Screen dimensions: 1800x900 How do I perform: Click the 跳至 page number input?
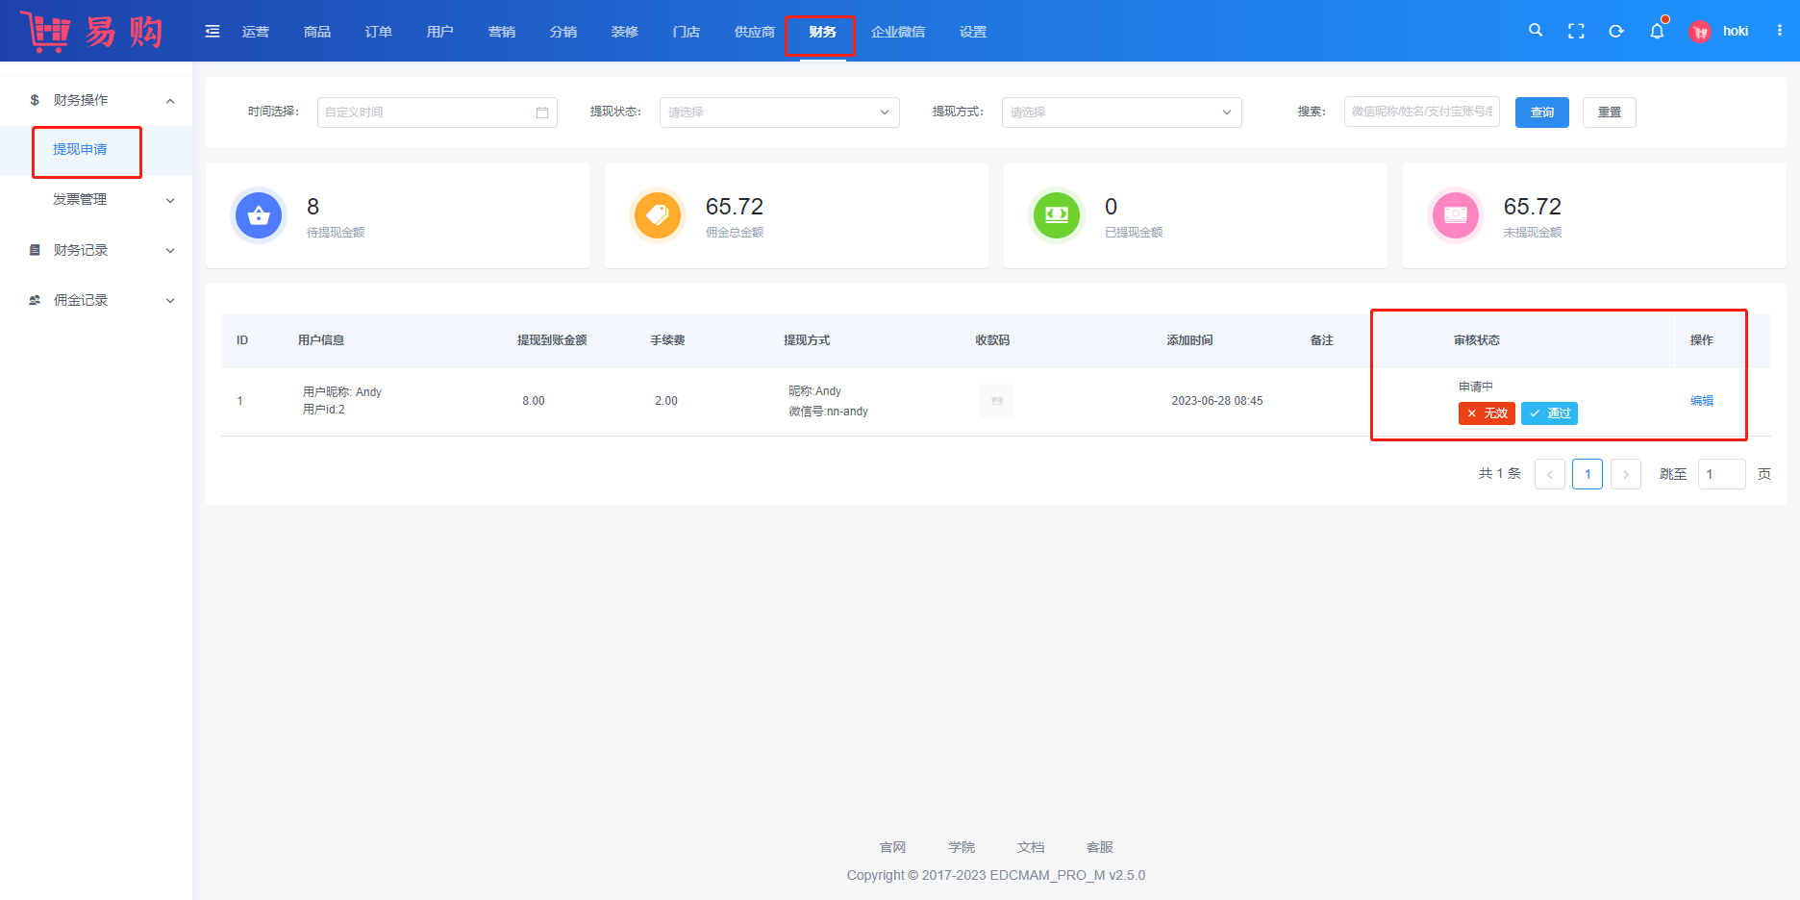click(1720, 474)
